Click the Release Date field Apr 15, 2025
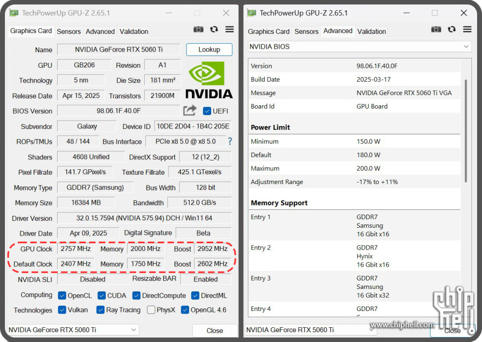This screenshot has width=482, height=342. coord(81,95)
